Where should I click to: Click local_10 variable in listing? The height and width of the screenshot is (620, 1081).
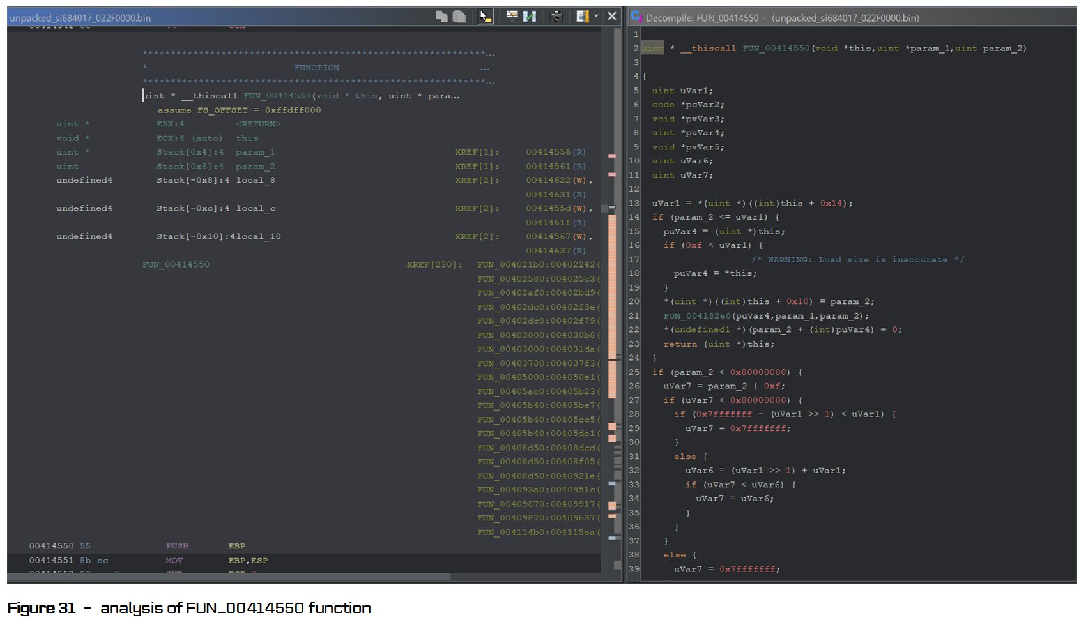click(258, 236)
